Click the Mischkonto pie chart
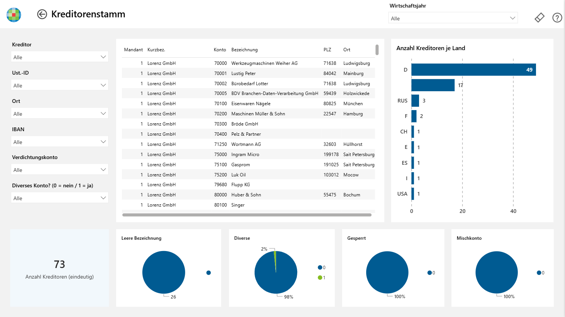This screenshot has height=317, width=565. coord(497,272)
